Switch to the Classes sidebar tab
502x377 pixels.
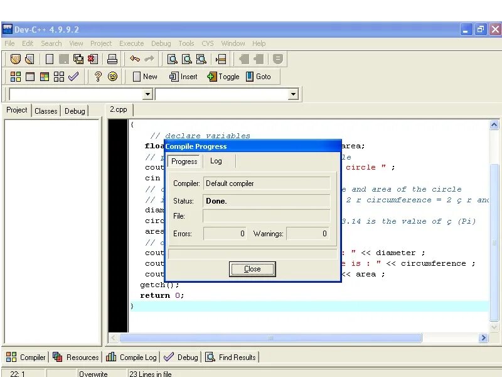[x=46, y=111]
